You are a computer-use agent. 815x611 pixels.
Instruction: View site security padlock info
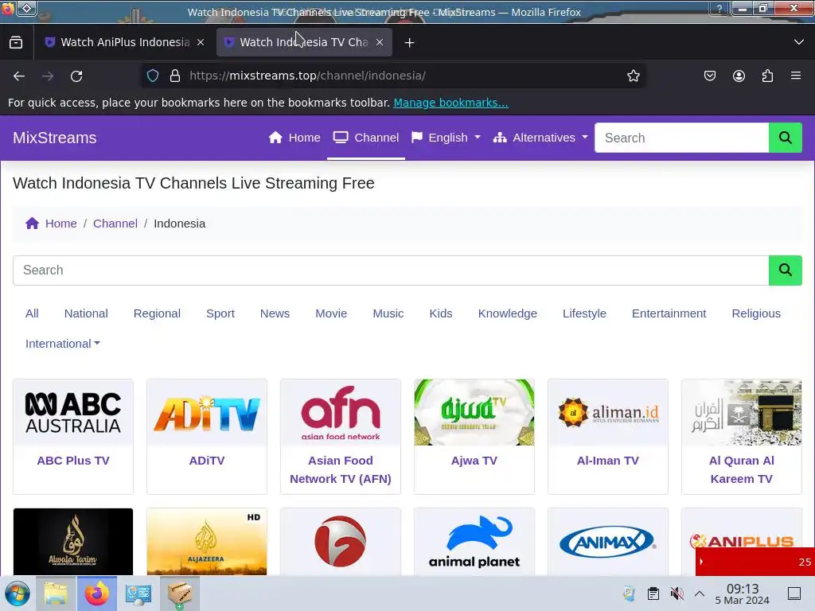click(175, 76)
